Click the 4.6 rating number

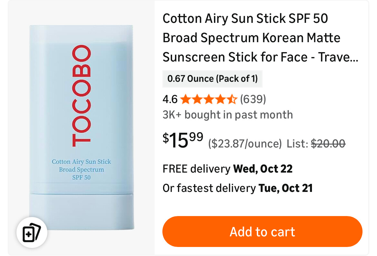[170, 100]
